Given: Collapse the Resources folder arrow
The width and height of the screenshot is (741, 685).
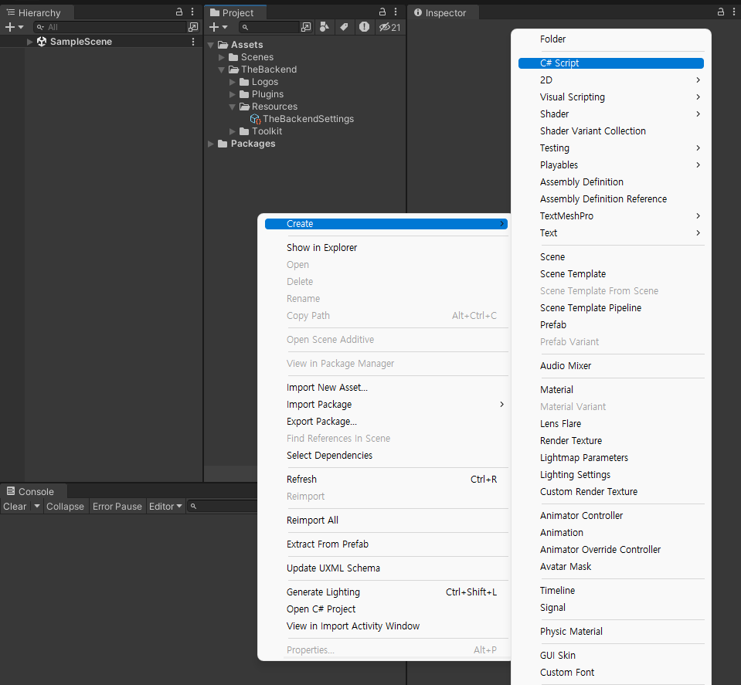Looking at the screenshot, I should click(233, 107).
